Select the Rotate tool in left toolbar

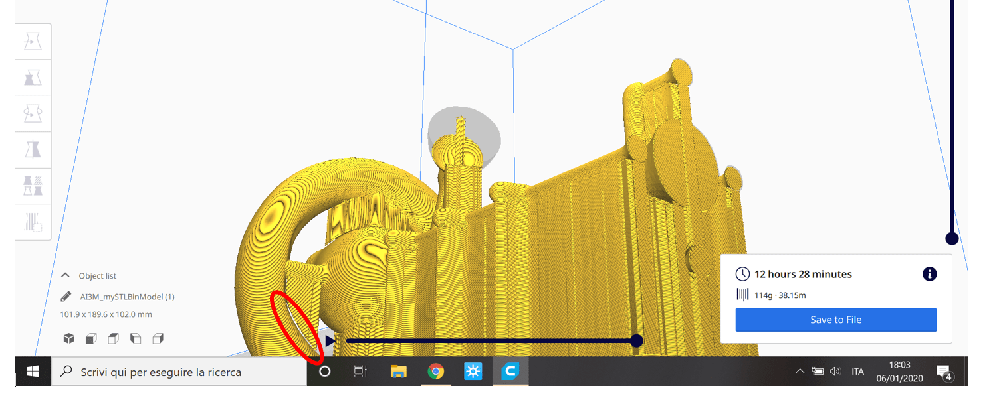point(33,113)
